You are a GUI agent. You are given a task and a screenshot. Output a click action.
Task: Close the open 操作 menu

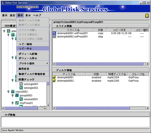[20, 15]
